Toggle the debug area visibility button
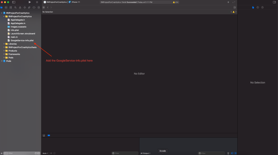This screenshot has width=278, height=155. [x=44, y=135]
